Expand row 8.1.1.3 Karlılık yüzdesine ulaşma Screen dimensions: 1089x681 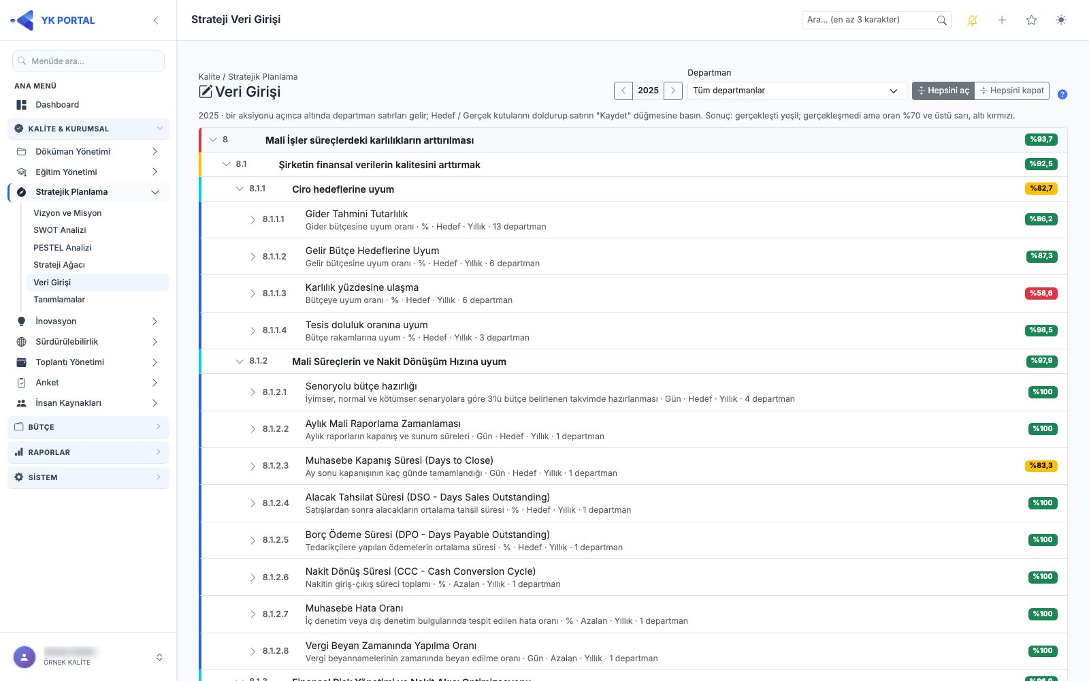[253, 294]
